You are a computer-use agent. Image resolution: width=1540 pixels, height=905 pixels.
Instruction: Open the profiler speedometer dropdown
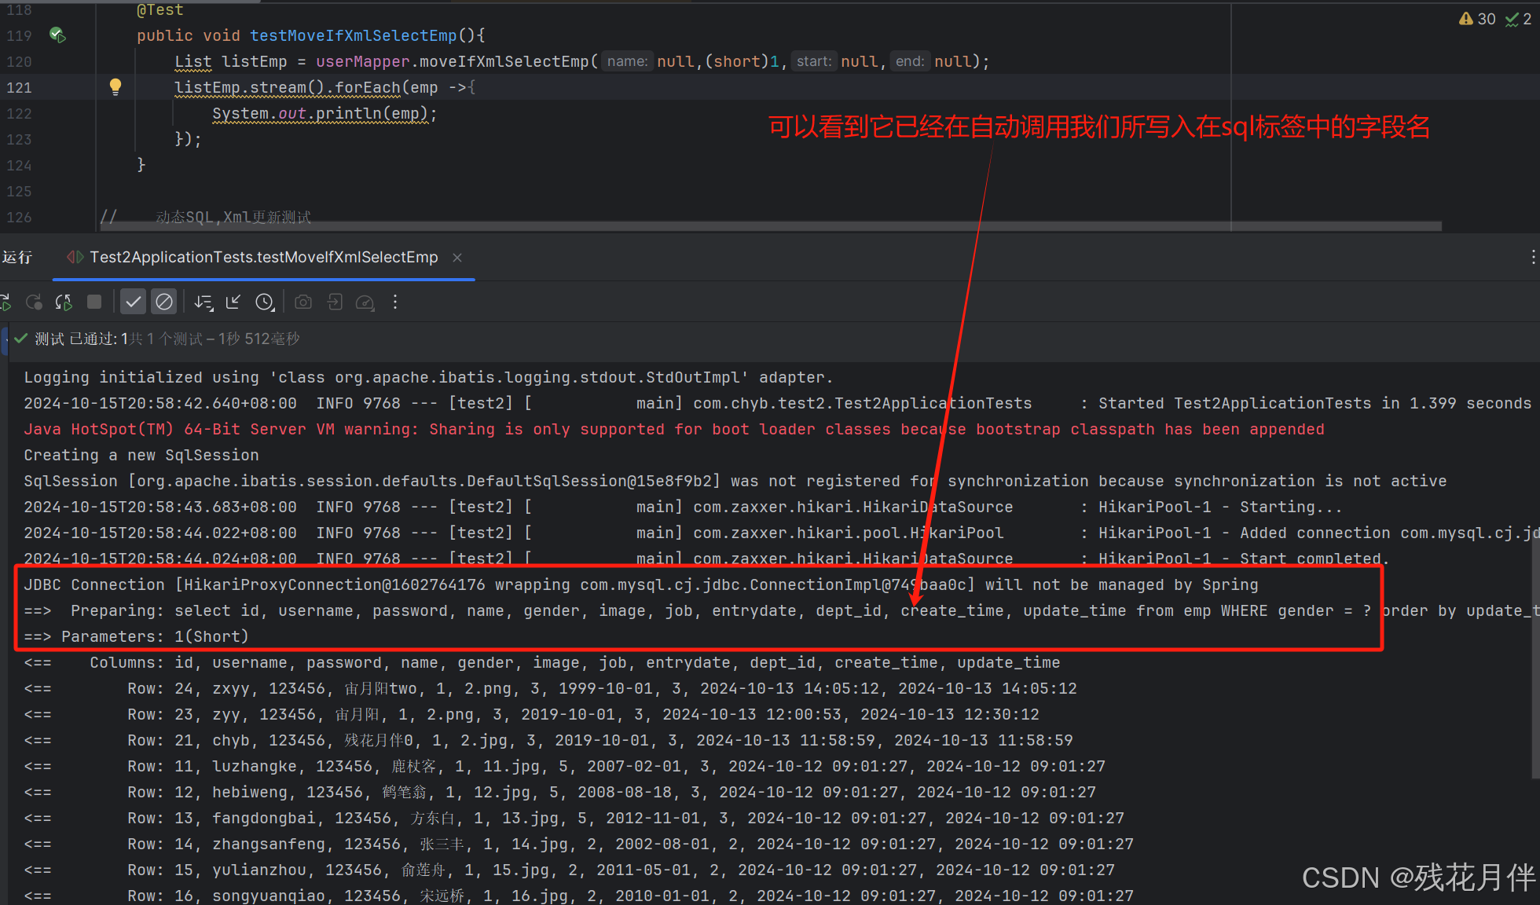pos(365,302)
